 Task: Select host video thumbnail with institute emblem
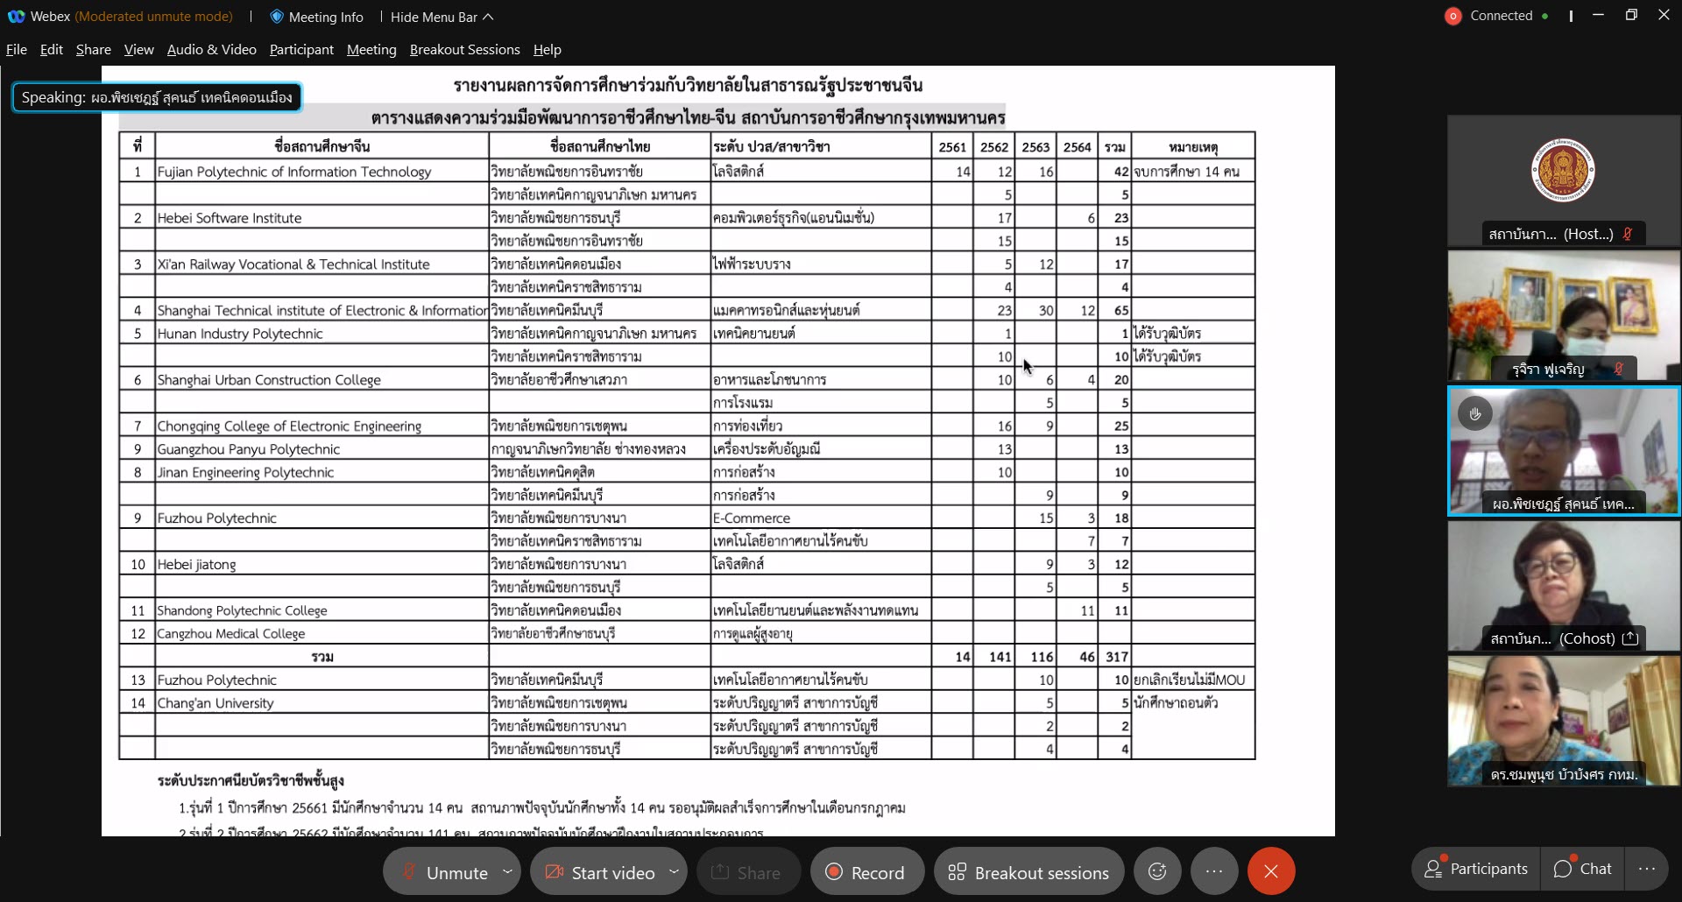[x=1564, y=180]
